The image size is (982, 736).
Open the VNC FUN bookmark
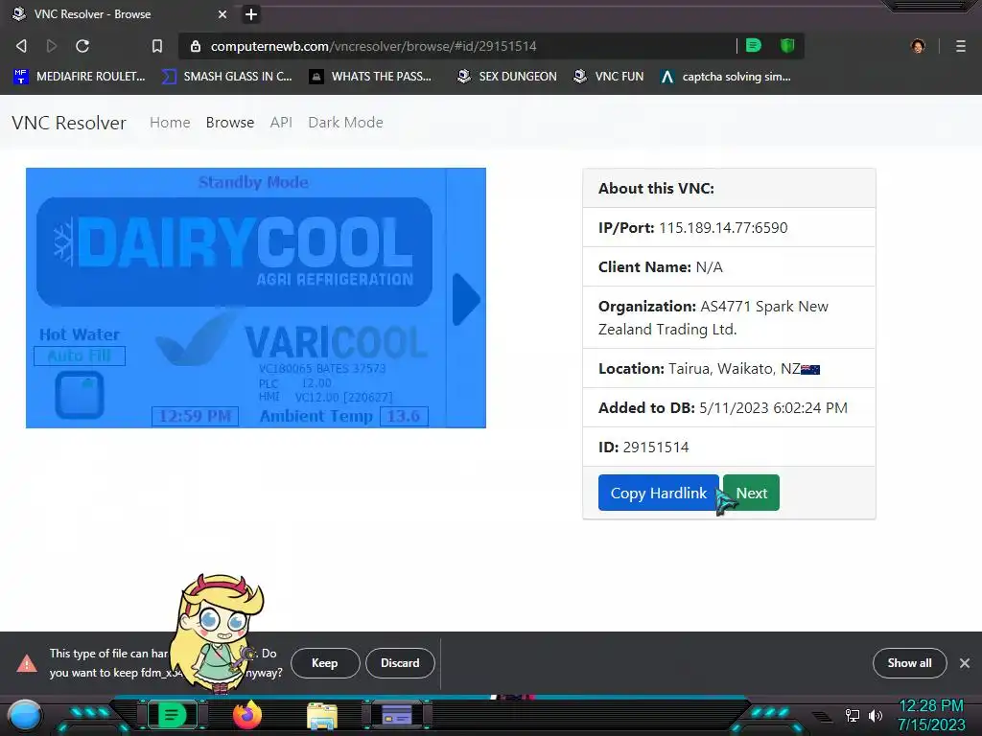tap(609, 77)
